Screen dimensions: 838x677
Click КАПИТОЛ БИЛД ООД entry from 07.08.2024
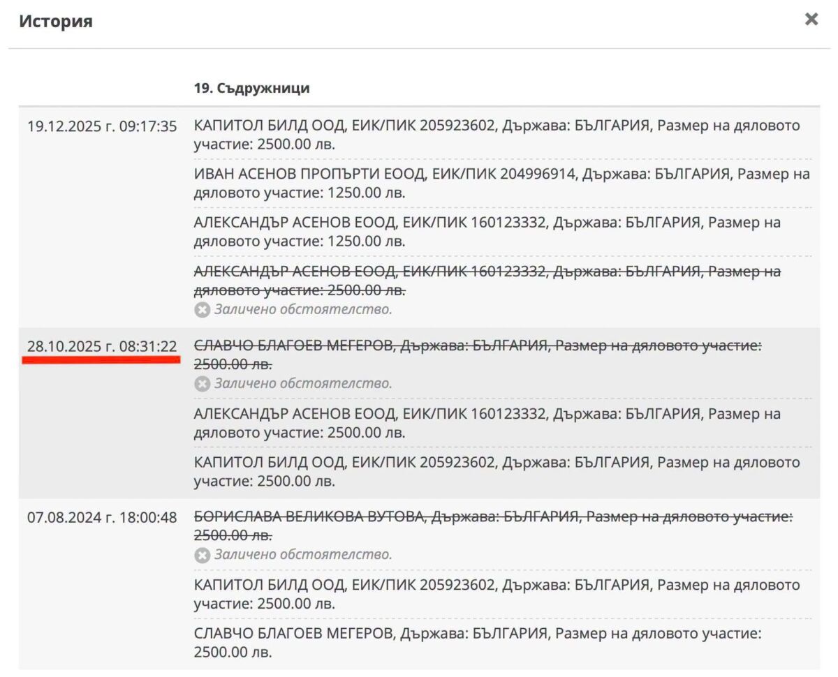click(x=497, y=594)
